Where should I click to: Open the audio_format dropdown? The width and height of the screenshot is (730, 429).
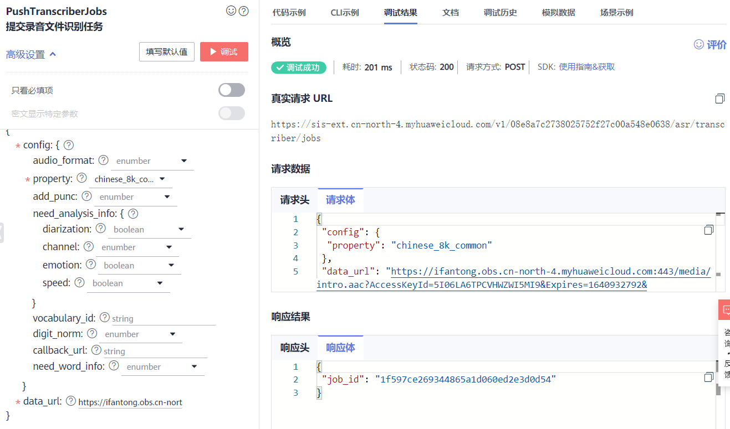[x=151, y=161]
